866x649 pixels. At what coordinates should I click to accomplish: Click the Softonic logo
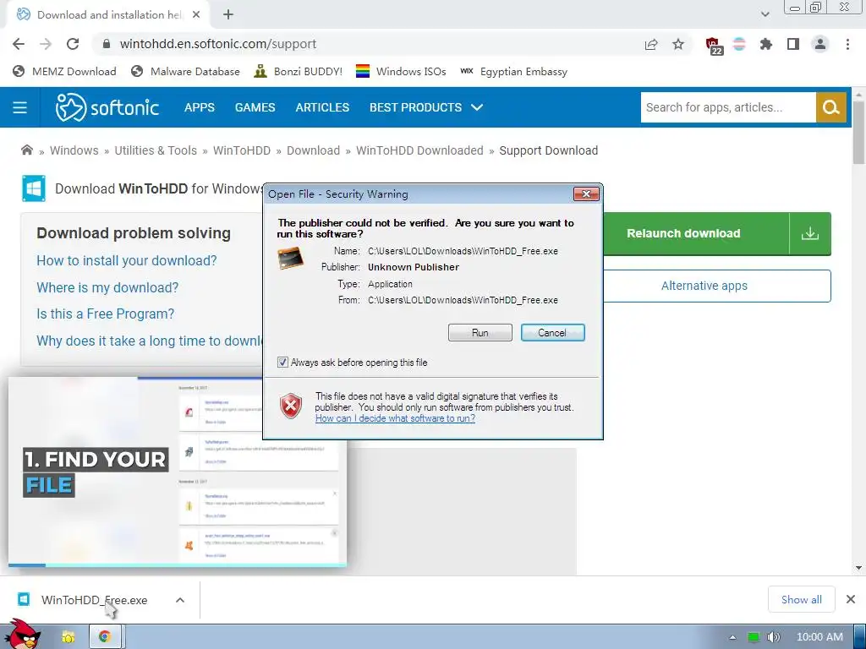pos(107,107)
